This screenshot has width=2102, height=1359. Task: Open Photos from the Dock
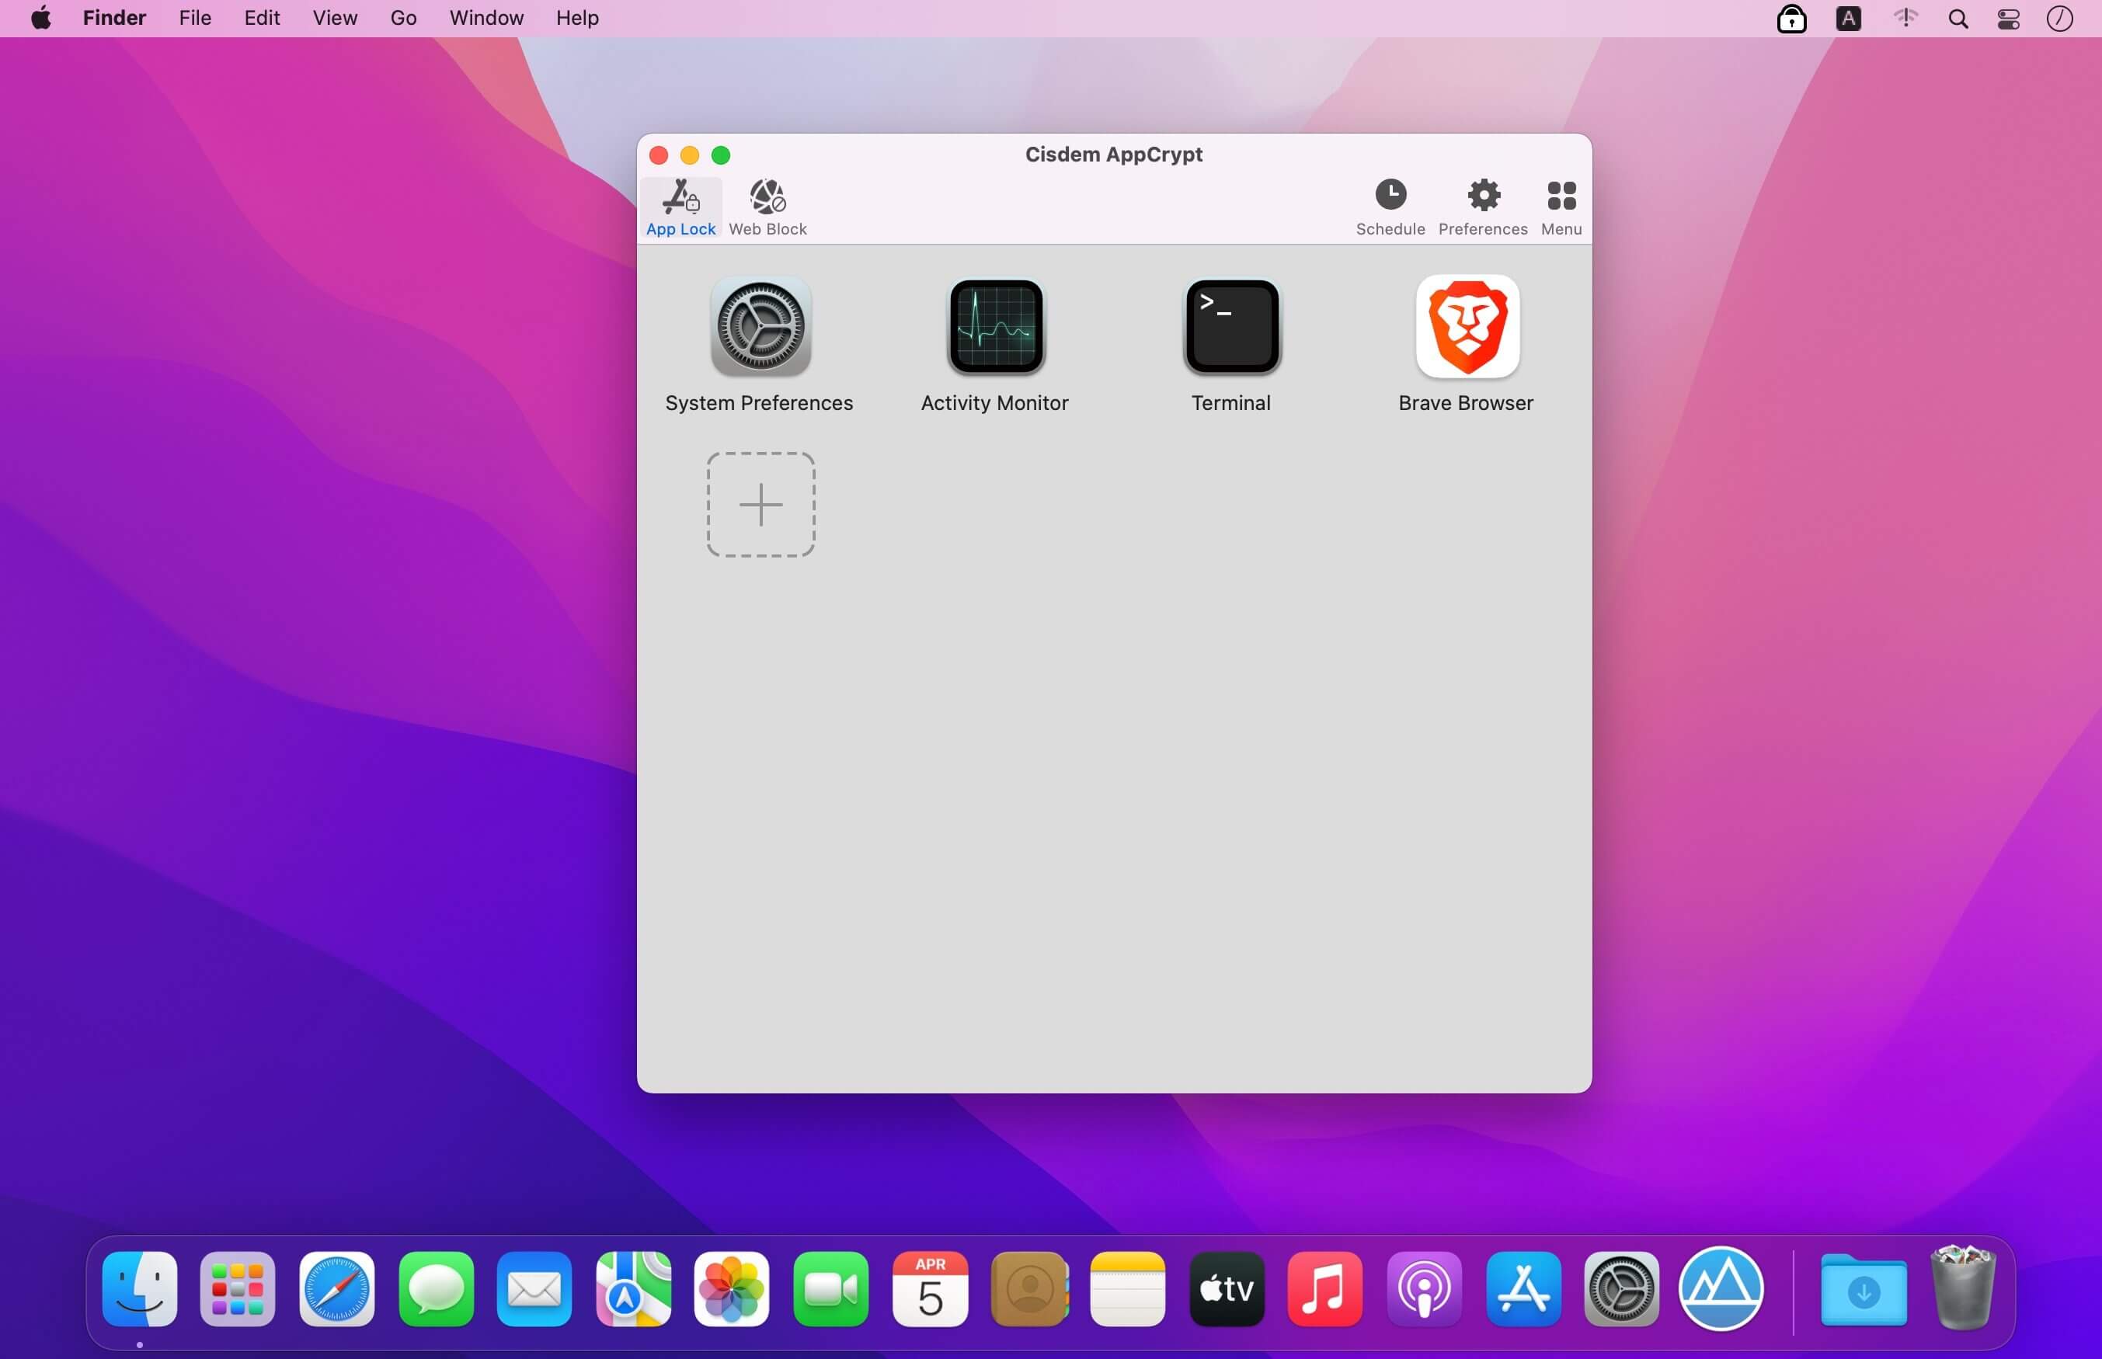(732, 1288)
